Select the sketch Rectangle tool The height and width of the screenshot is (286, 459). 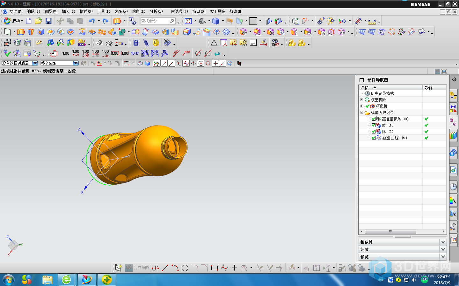coord(215,268)
